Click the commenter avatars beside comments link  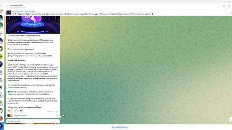[10, 116]
